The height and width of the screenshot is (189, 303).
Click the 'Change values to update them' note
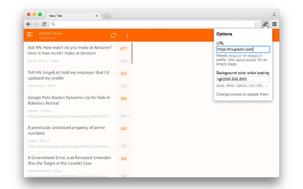[x=242, y=94]
